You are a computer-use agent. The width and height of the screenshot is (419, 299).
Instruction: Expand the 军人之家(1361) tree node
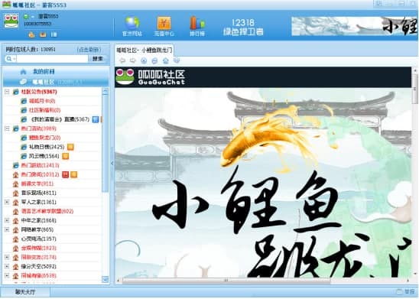(7, 202)
